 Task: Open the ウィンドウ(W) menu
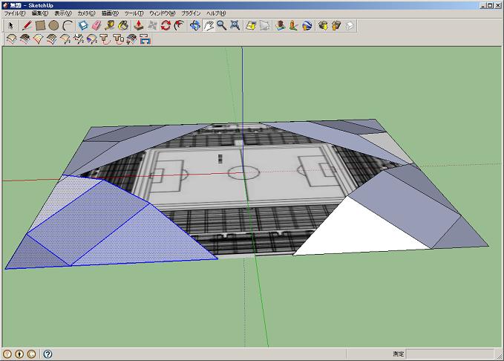pos(163,13)
